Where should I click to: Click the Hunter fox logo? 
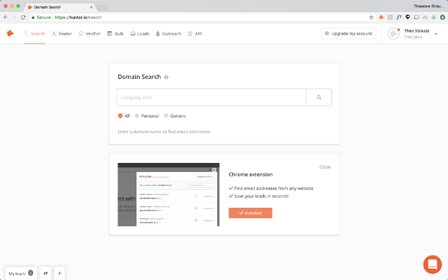(x=10, y=34)
